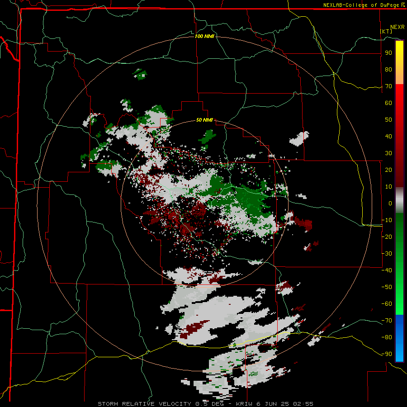Click the 70 value on the velocity scale
Image resolution: width=407 pixels, height=407 pixels.
[x=388, y=86]
